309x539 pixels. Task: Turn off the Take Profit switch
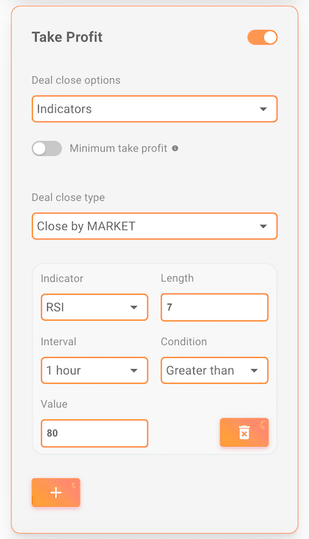[263, 37]
